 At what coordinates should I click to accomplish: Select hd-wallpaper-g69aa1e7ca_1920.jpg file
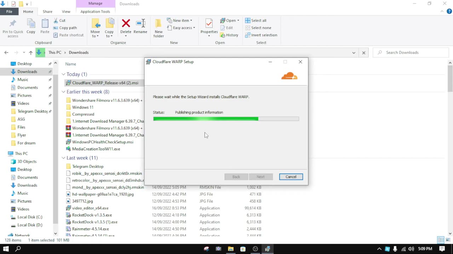tap(103, 194)
